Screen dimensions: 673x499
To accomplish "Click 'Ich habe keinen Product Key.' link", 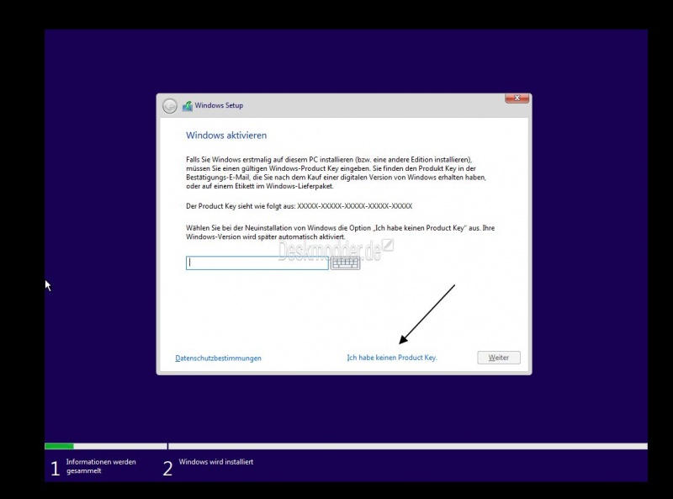I will pyautogui.click(x=392, y=358).
